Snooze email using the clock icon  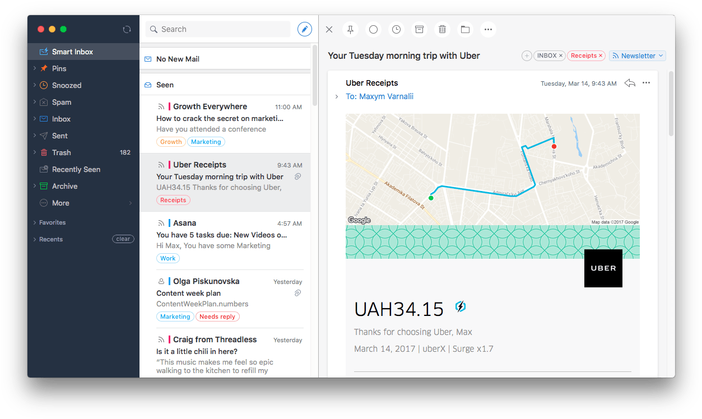pyautogui.click(x=396, y=29)
